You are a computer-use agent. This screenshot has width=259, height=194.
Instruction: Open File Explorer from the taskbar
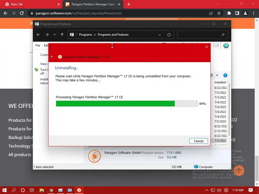[42, 190]
